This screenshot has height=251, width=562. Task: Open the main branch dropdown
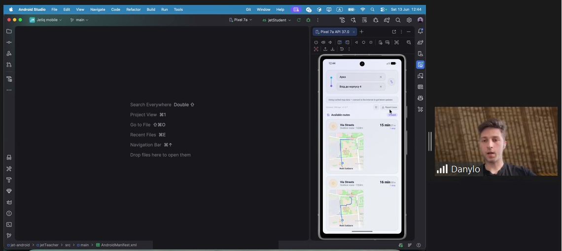[79, 20]
